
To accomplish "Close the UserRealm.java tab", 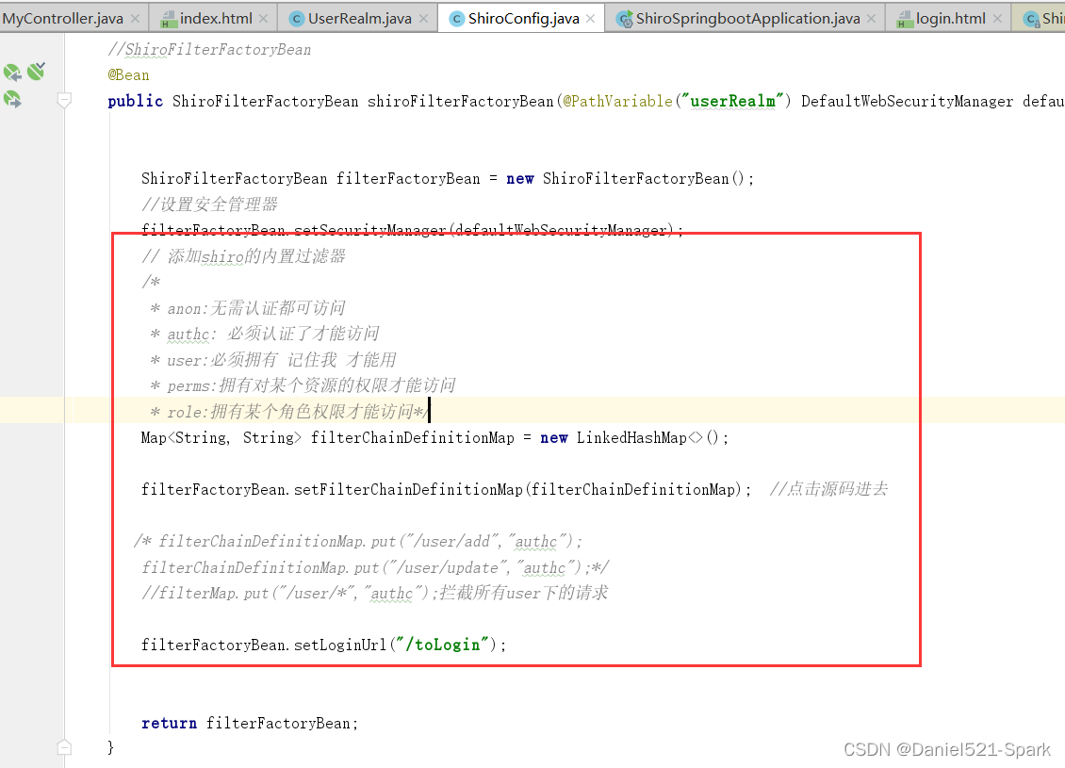I will click(x=424, y=19).
